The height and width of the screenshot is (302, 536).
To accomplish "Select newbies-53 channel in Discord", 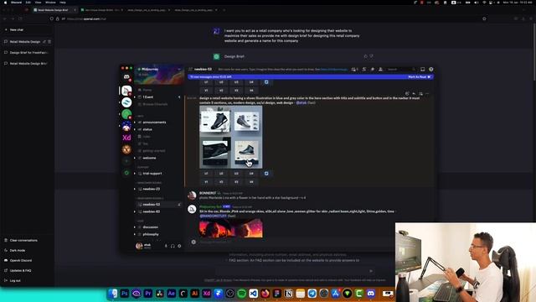I will point(159,205).
